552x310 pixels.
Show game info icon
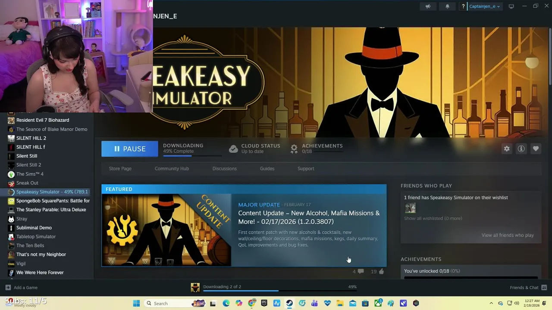point(521,149)
